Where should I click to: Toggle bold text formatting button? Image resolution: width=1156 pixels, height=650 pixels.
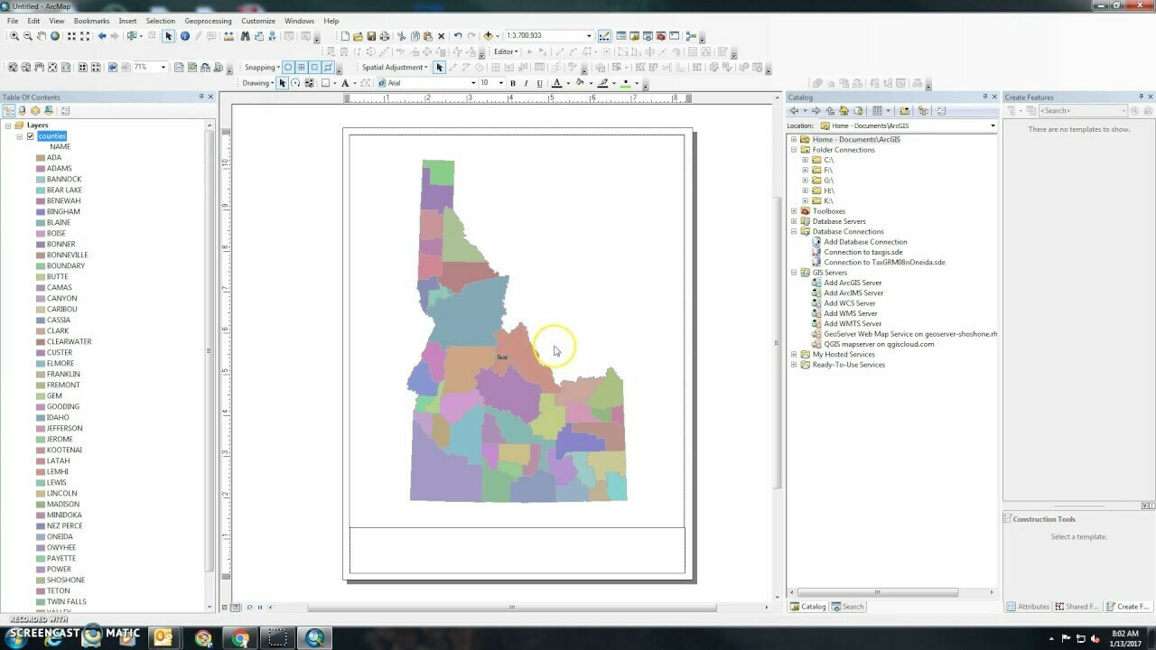click(513, 83)
